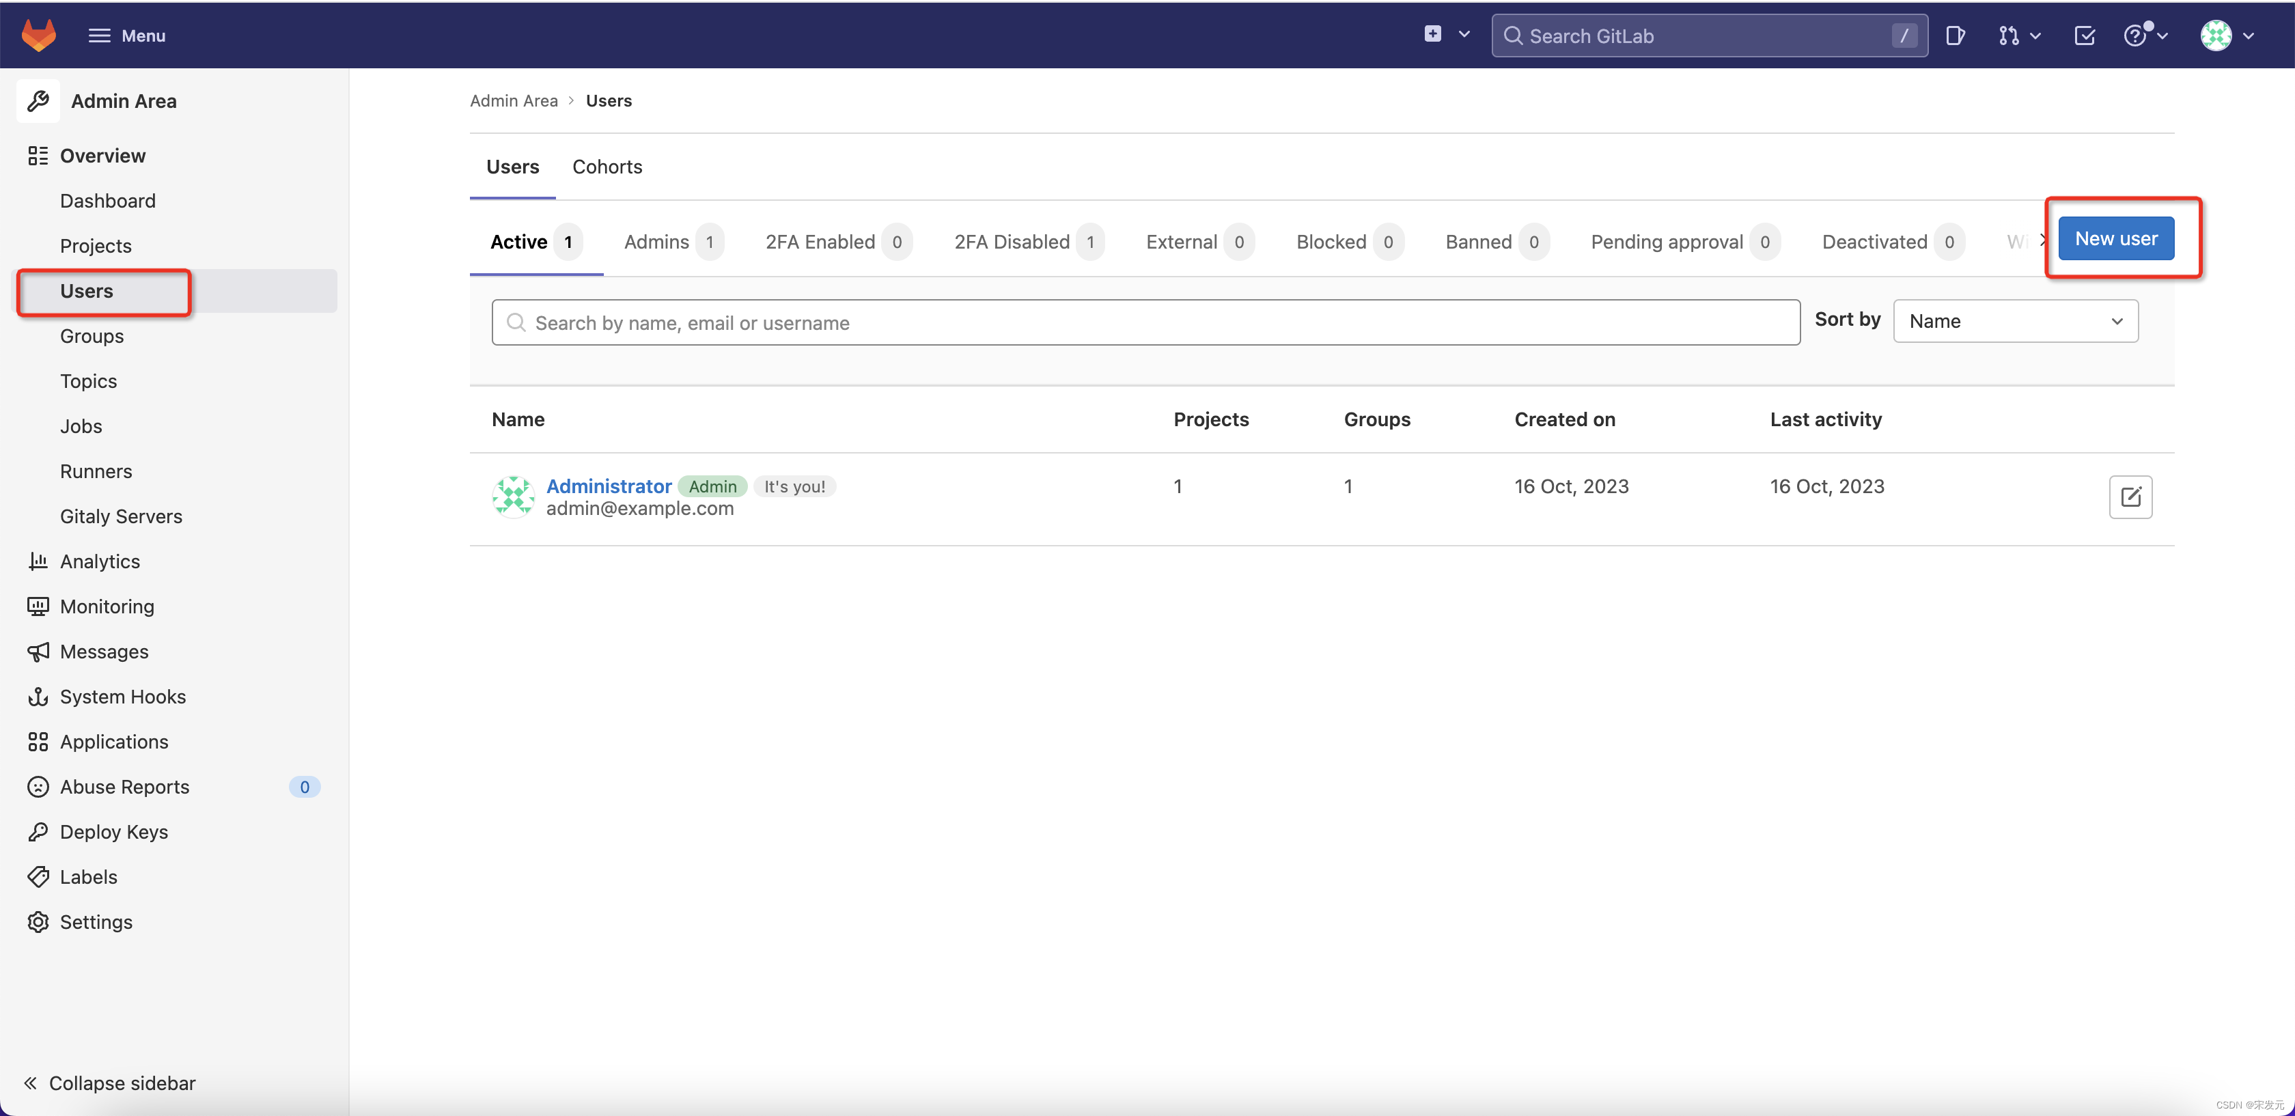This screenshot has height=1116, width=2295.
Task: Click the user avatar in the top bar
Action: coord(2216,36)
